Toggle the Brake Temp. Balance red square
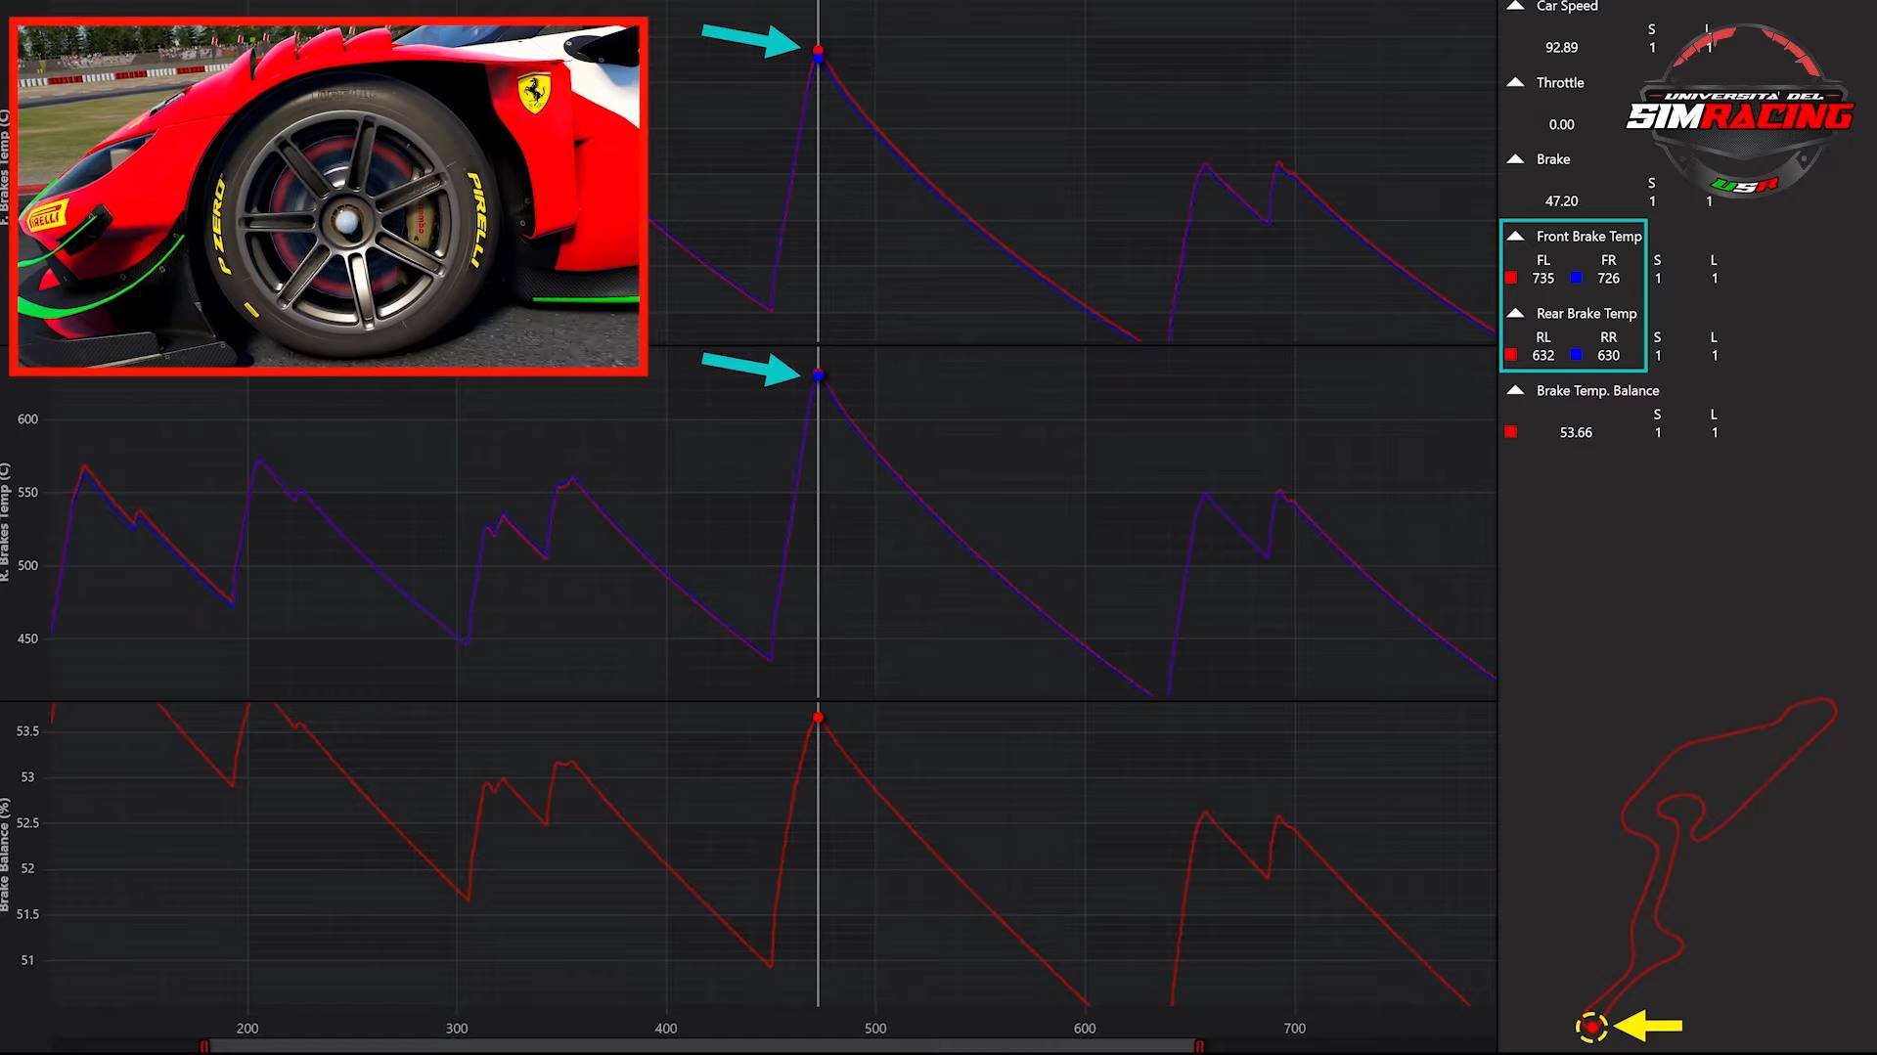This screenshot has height=1055, width=1877. 1511,432
